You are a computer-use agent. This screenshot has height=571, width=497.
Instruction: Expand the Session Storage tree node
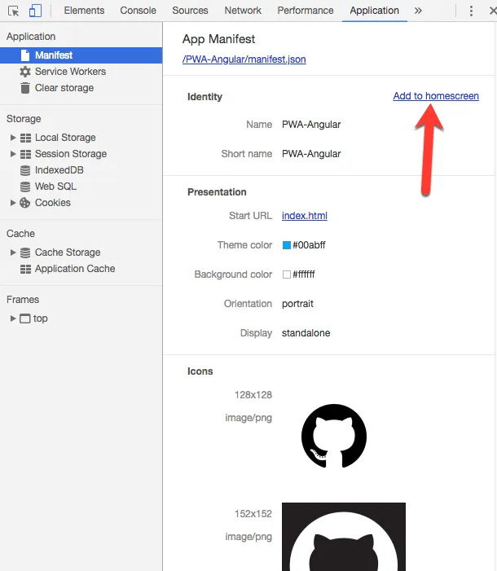point(13,154)
